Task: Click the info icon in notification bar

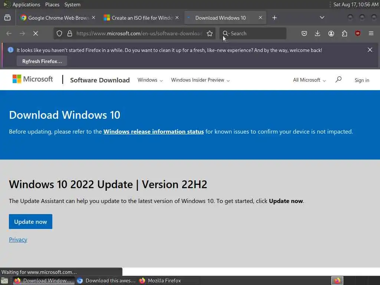Action: click(10, 50)
